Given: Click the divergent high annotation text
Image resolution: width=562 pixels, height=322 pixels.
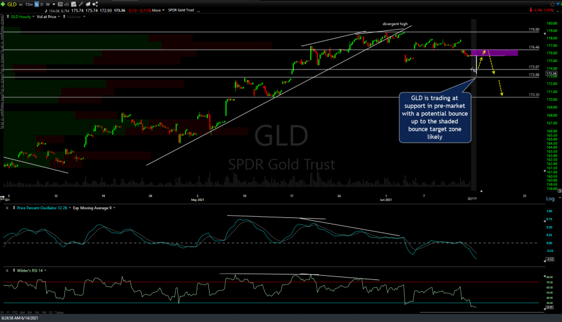Looking at the screenshot, I should coord(395,24).
